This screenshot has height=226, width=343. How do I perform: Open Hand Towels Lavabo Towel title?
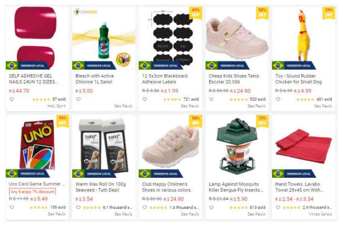(299, 187)
